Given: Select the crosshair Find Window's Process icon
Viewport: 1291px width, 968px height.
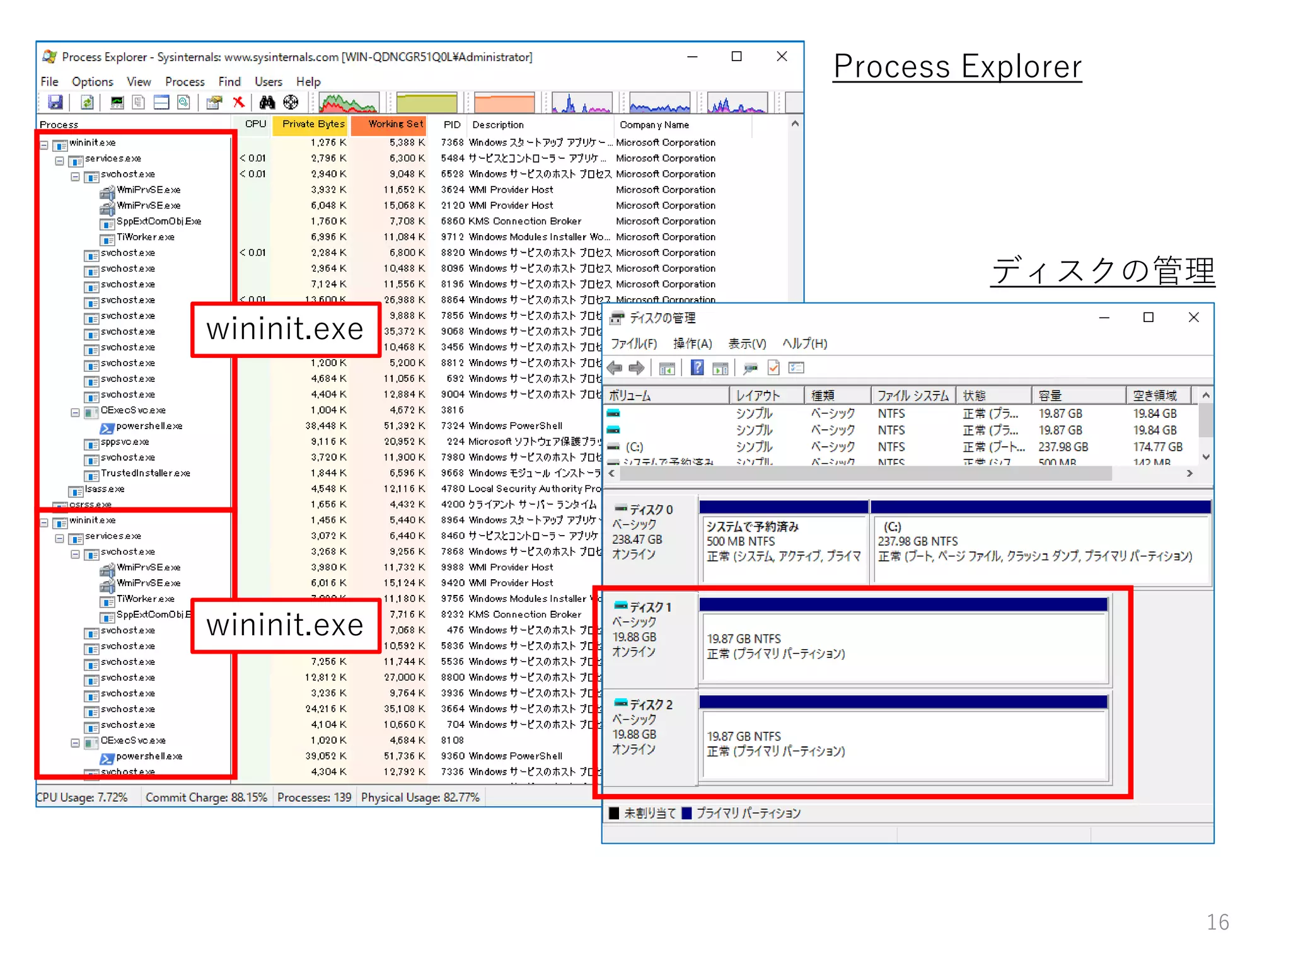Looking at the screenshot, I should point(291,102).
